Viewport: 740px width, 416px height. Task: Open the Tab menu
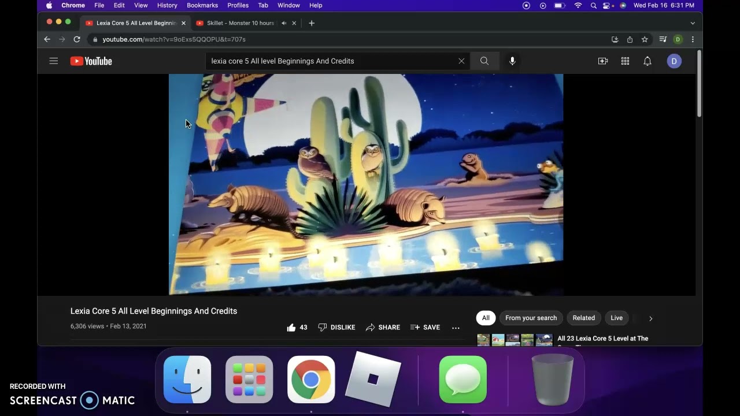[x=263, y=5]
